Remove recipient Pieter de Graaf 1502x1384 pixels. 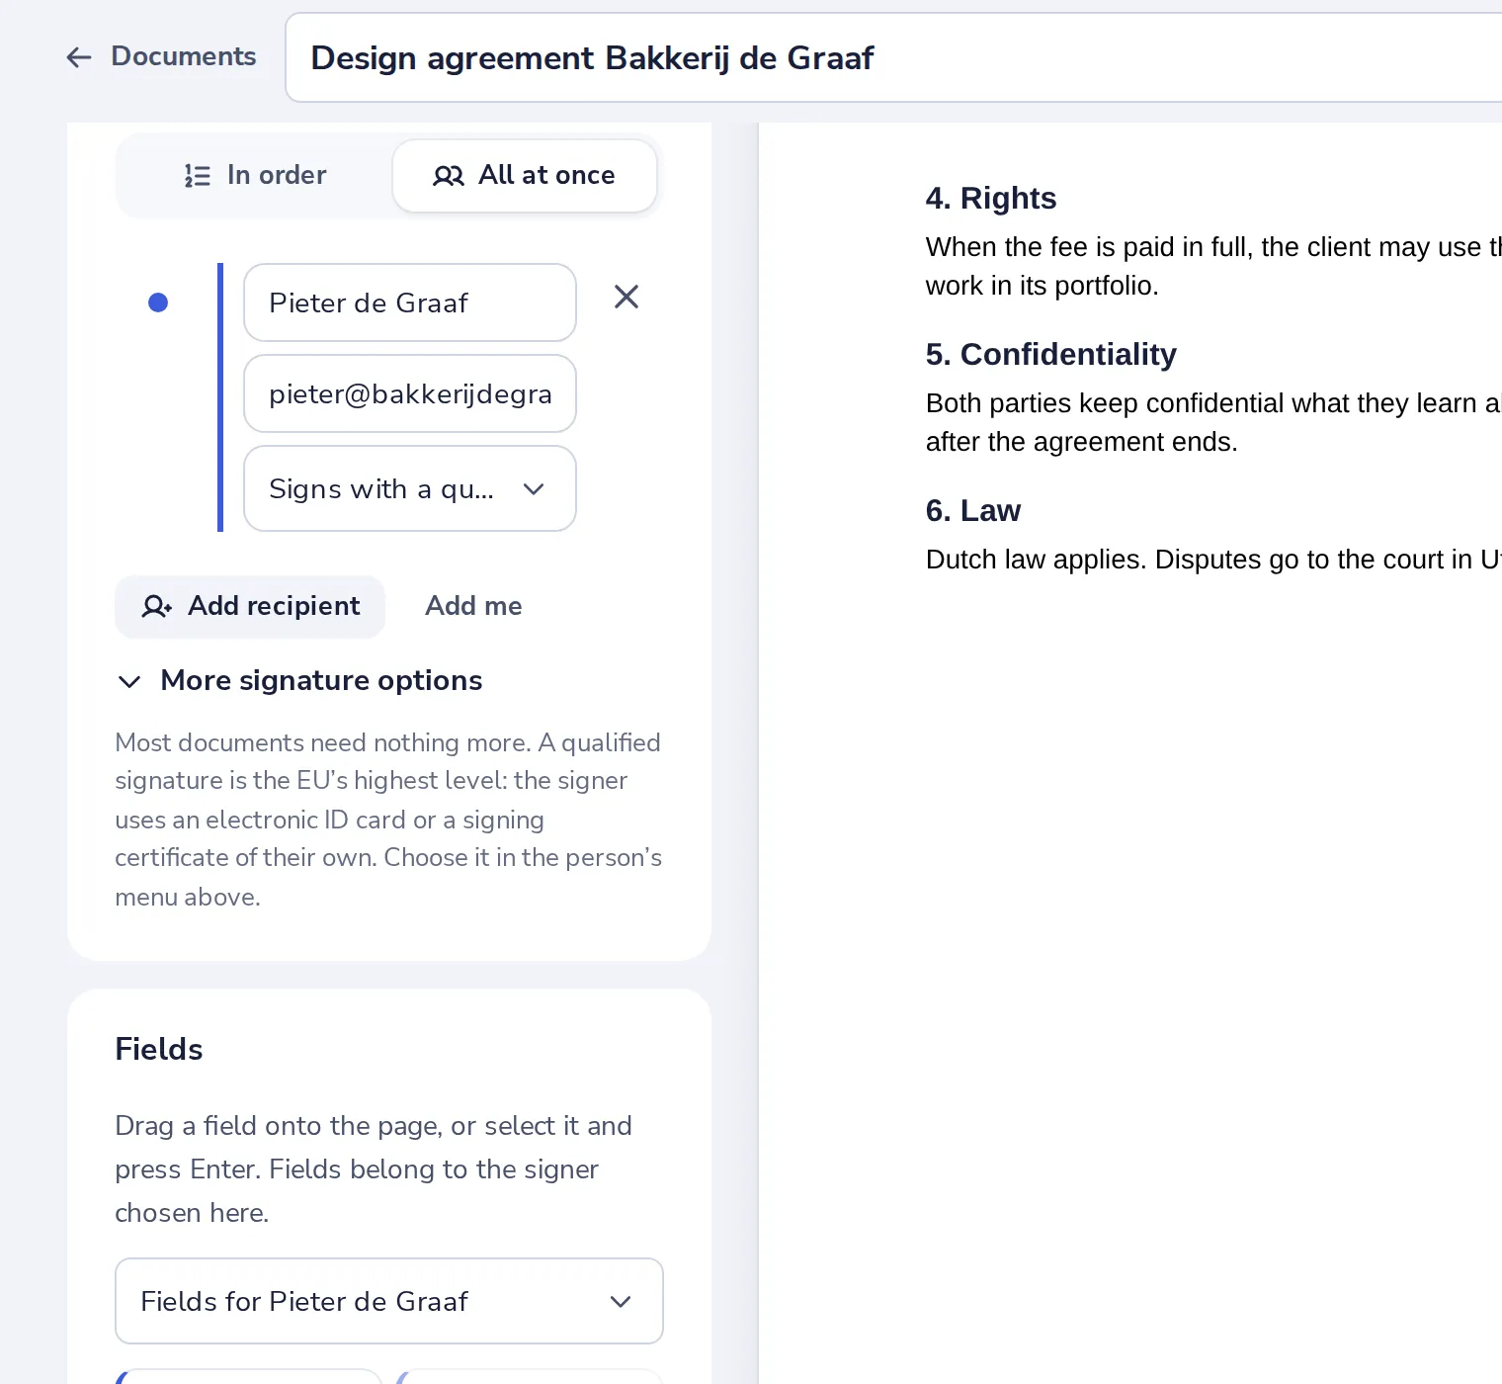626,297
